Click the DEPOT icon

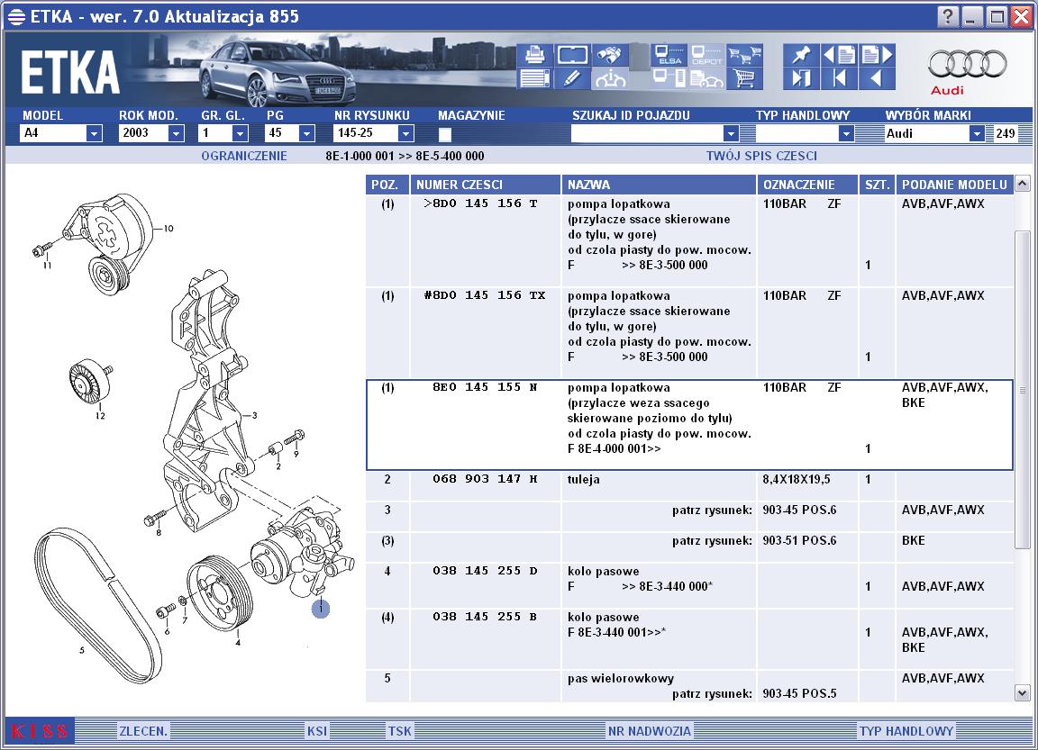click(706, 55)
